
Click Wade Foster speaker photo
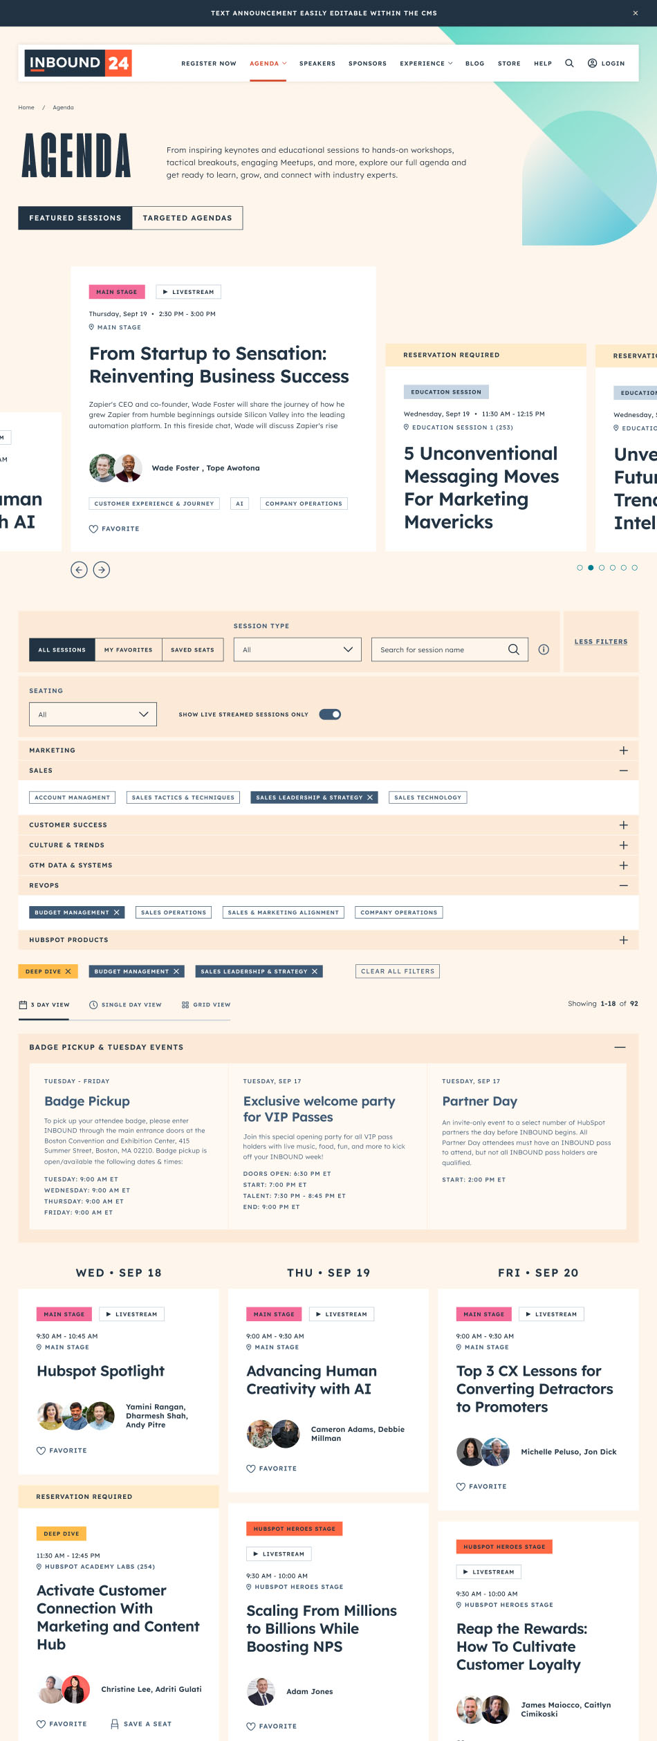tap(103, 468)
